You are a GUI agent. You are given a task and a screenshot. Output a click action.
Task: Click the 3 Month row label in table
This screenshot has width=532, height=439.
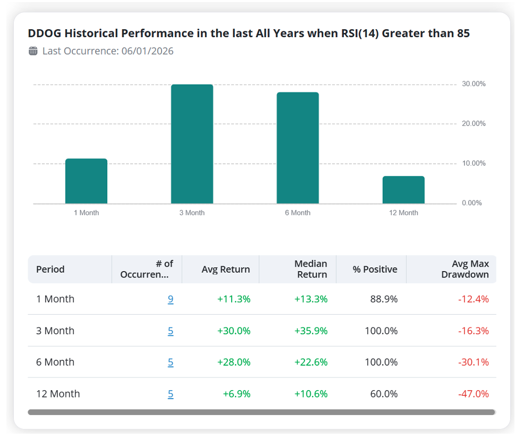(x=55, y=331)
